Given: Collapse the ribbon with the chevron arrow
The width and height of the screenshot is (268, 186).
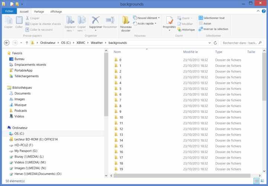Looking at the screenshot, I should point(258,12).
